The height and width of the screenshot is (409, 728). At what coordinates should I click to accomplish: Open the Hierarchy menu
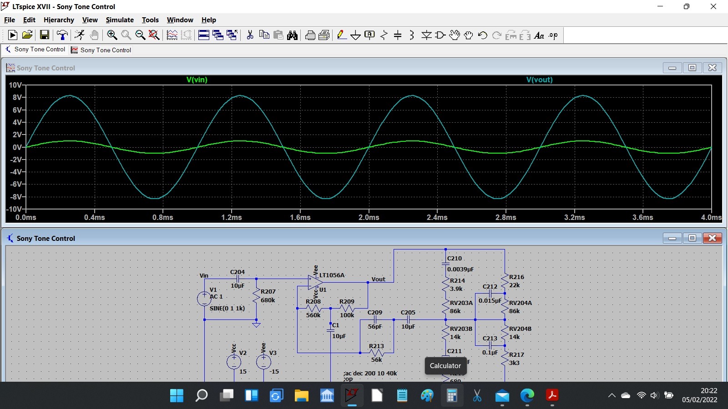59,20
